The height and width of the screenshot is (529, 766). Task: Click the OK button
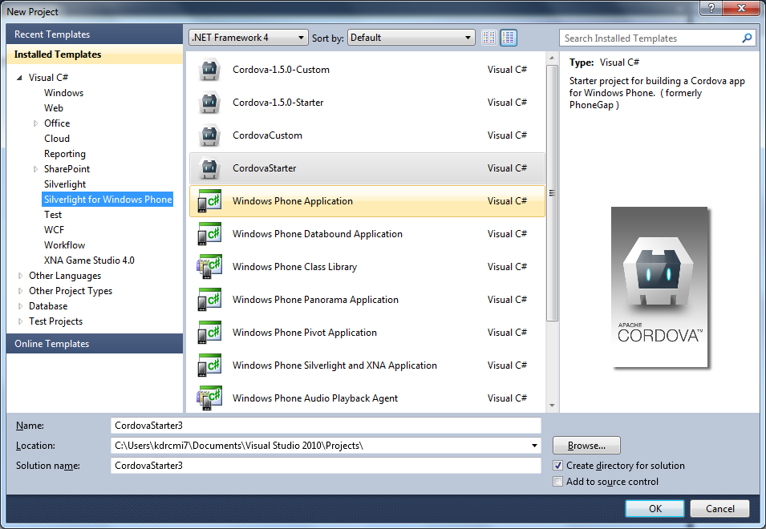[655, 508]
